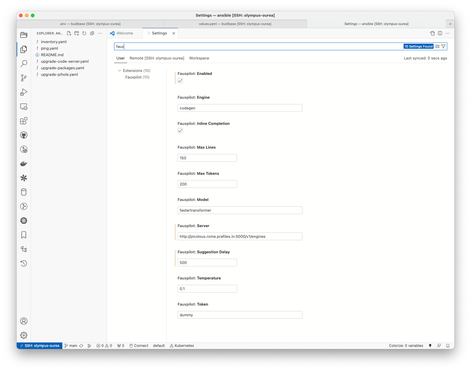Open the Docker whale icon
The width and height of the screenshot is (471, 371).
tap(24, 164)
